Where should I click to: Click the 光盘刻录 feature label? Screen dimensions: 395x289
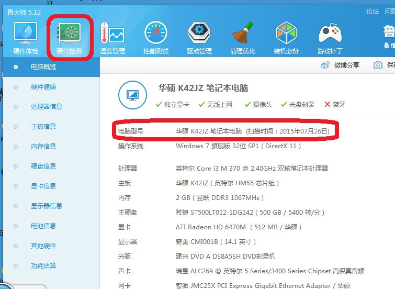point(302,104)
